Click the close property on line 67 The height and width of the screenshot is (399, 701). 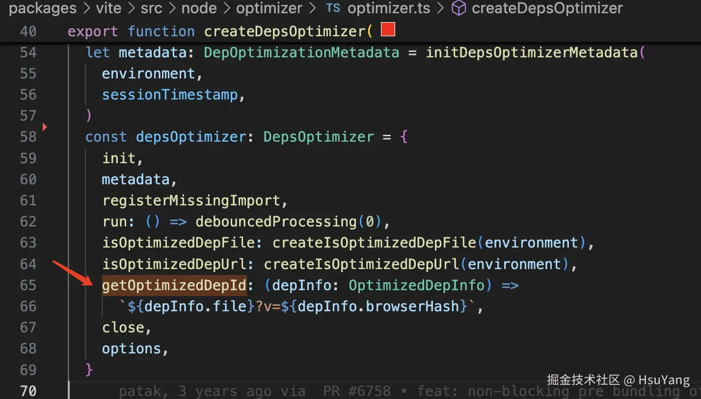point(123,327)
